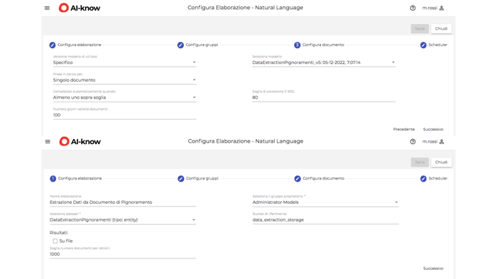Click Configura gruppi pencil step, upper screen

[180, 45]
